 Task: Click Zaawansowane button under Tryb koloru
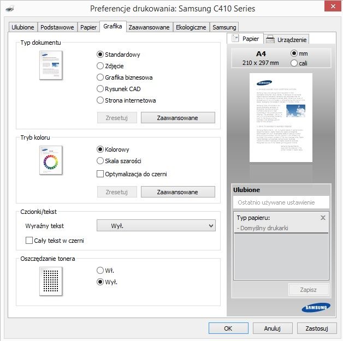coord(178,192)
